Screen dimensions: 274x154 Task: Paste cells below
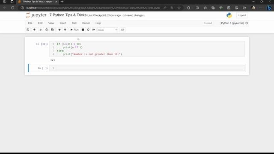point(53,30)
